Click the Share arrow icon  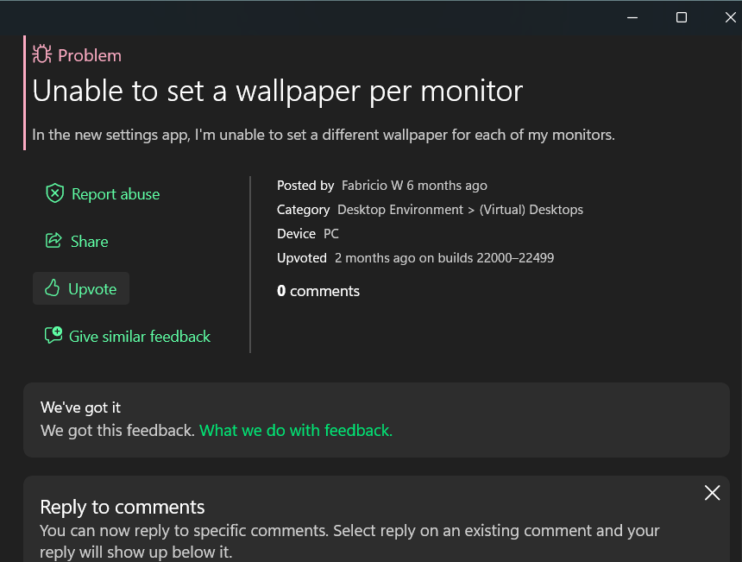point(53,241)
